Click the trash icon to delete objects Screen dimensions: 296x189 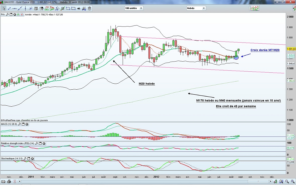click(90, 9)
